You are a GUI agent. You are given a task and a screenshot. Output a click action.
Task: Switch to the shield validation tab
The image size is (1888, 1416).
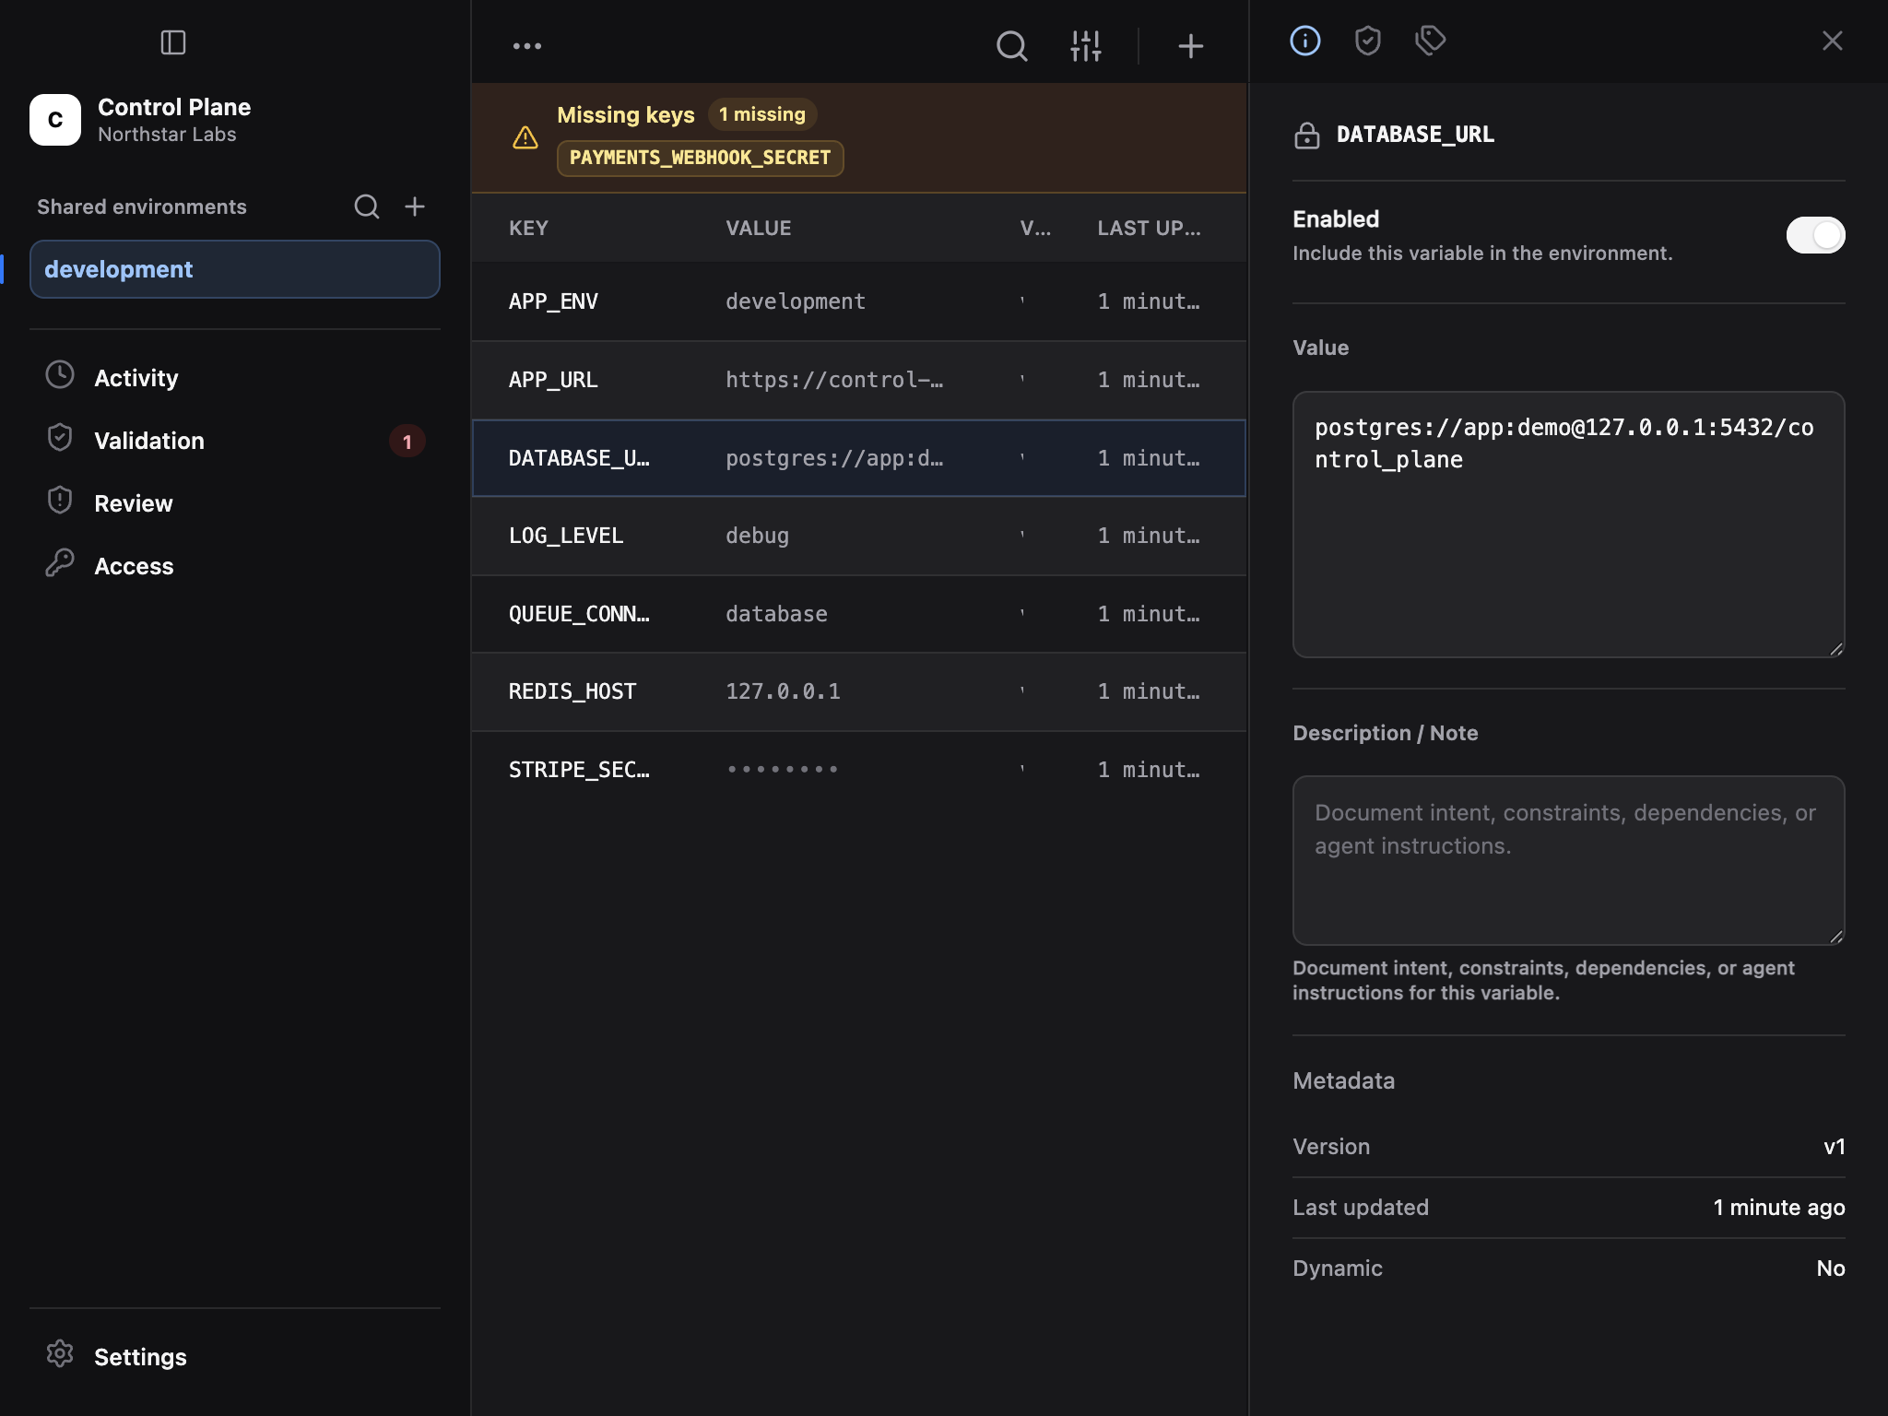click(x=1368, y=41)
